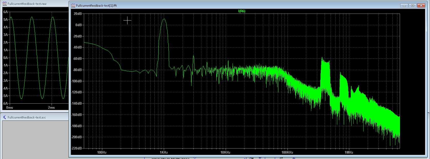Screen dimensions: 430x159
Task: Minimize the FFT plot window
Action: coord(404,5)
